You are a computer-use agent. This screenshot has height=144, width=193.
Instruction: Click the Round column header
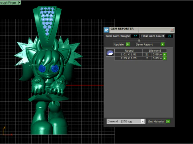pyautogui.click(x=129, y=50)
